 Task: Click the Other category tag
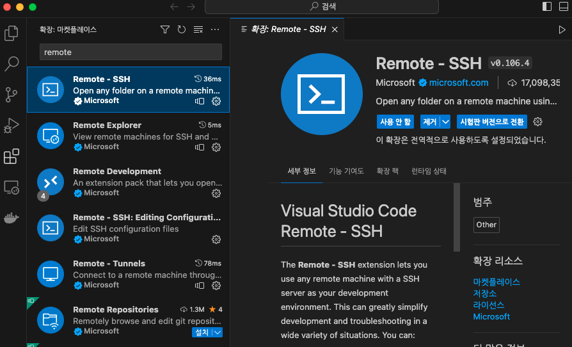click(486, 225)
